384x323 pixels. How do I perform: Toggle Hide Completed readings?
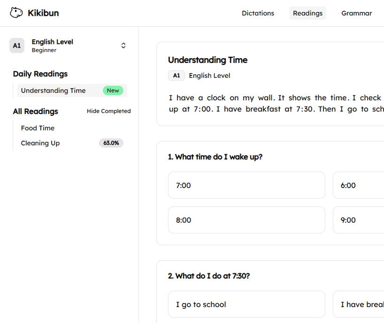click(x=108, y=111)
